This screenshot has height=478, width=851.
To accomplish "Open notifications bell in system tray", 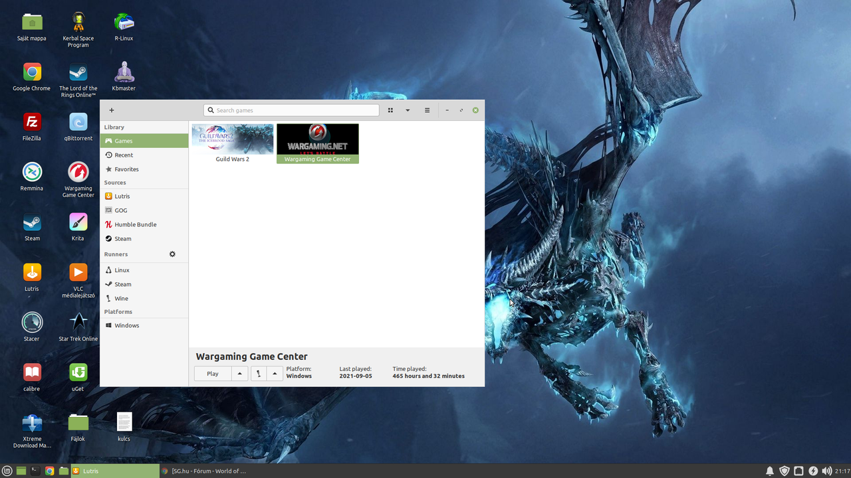I will (x=770, y=471).
